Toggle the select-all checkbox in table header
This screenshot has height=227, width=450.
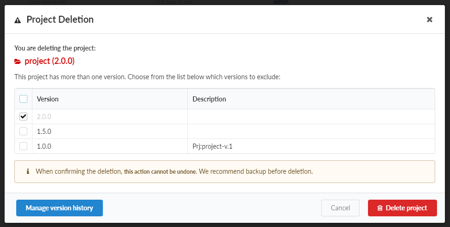click(x=24, y=99)
